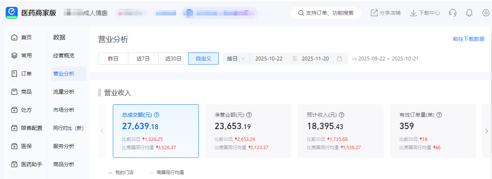Open 流量分析 in the data submenu
The image size is (492, 179).
(x=64, y=92)
